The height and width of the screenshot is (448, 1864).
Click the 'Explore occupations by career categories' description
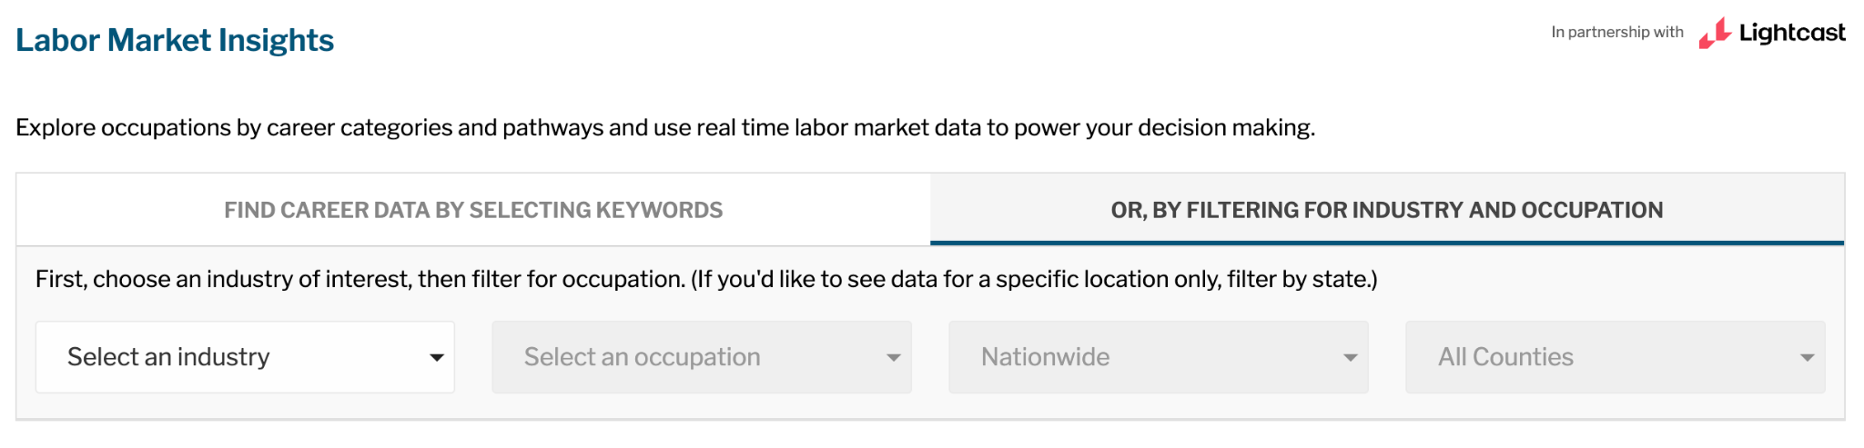[x=665, y=127]
